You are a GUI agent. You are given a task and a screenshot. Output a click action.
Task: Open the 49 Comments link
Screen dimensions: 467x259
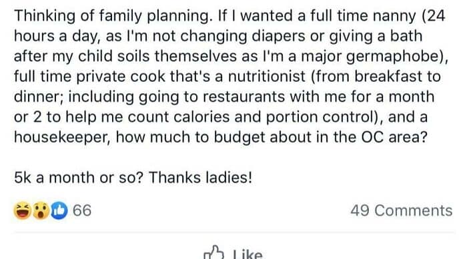coord(402,211)
